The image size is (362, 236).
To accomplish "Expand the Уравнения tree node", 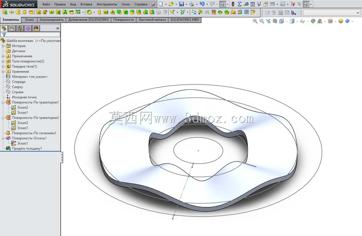I will tap(3, 72).
